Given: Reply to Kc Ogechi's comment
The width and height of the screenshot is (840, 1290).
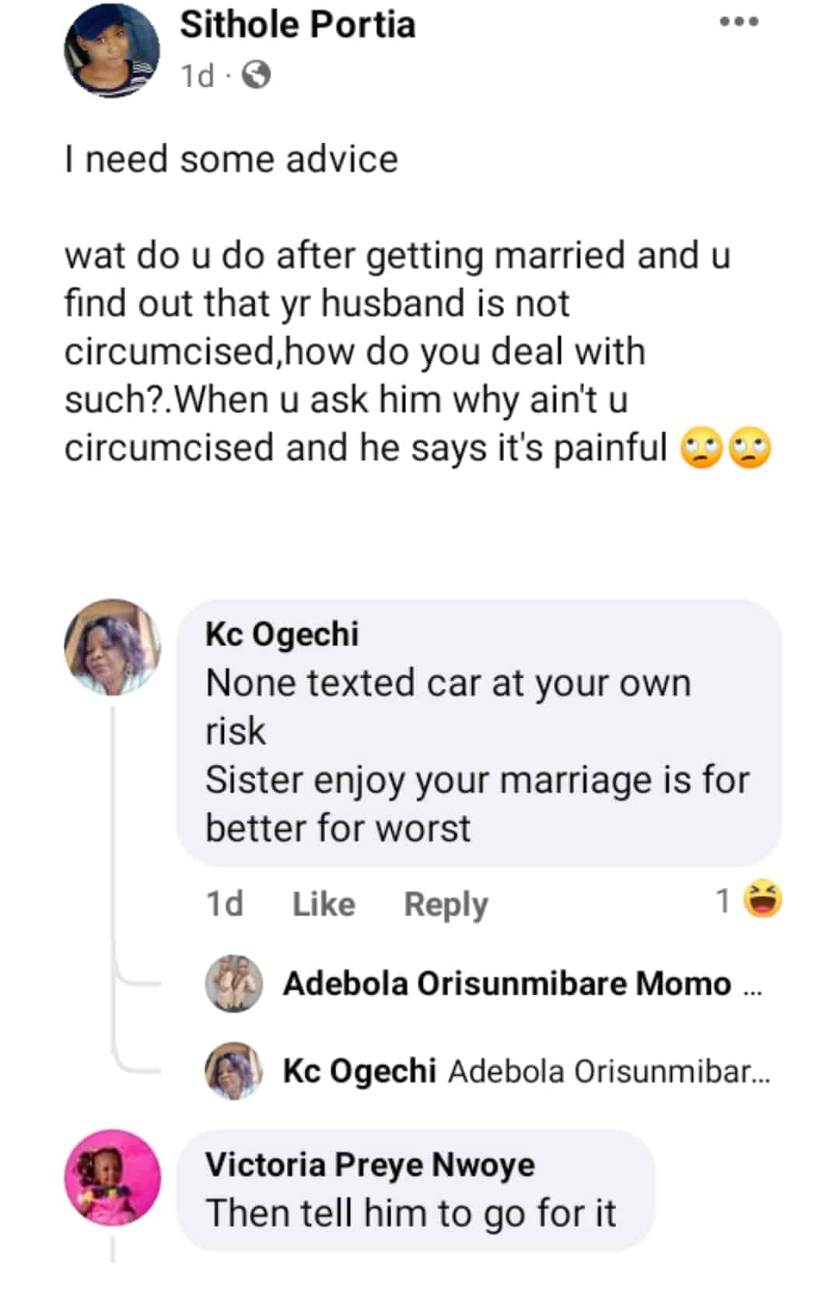Looking at the screenshot, I should [446, 904].
